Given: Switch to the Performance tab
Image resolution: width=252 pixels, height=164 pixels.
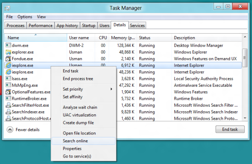Looking at the screenshot, I should point(40,26).
